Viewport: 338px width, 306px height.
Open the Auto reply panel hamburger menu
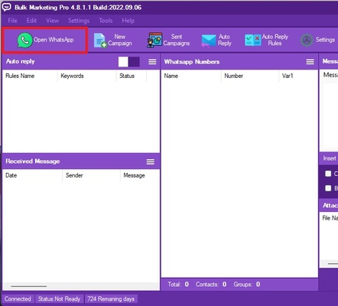pos(152,62)
